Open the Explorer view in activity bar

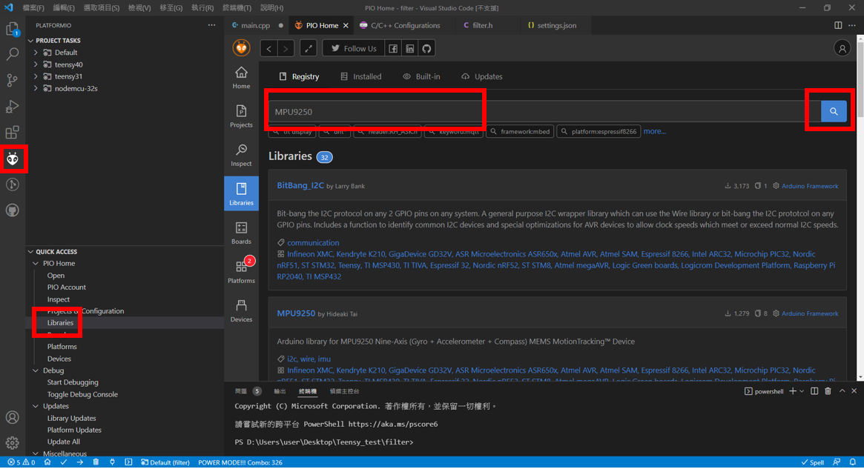click(x=12, y=29)
